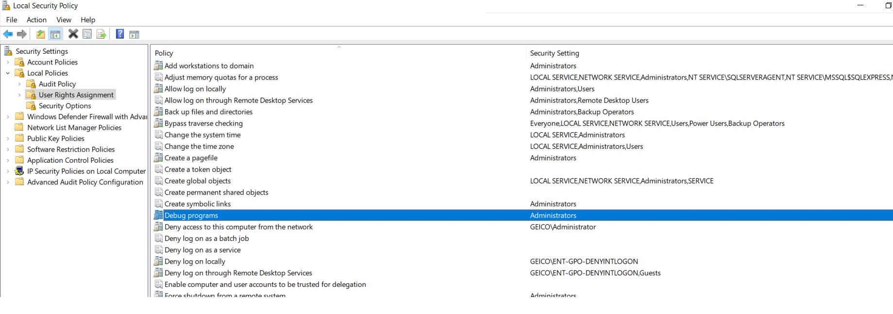Expand Windows Defender Firewall node
This screenshot has width=893, height=314.
[x=8, y=117]
